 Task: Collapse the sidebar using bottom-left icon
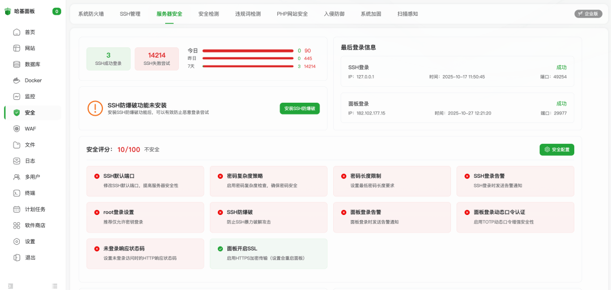pos(10,286)
